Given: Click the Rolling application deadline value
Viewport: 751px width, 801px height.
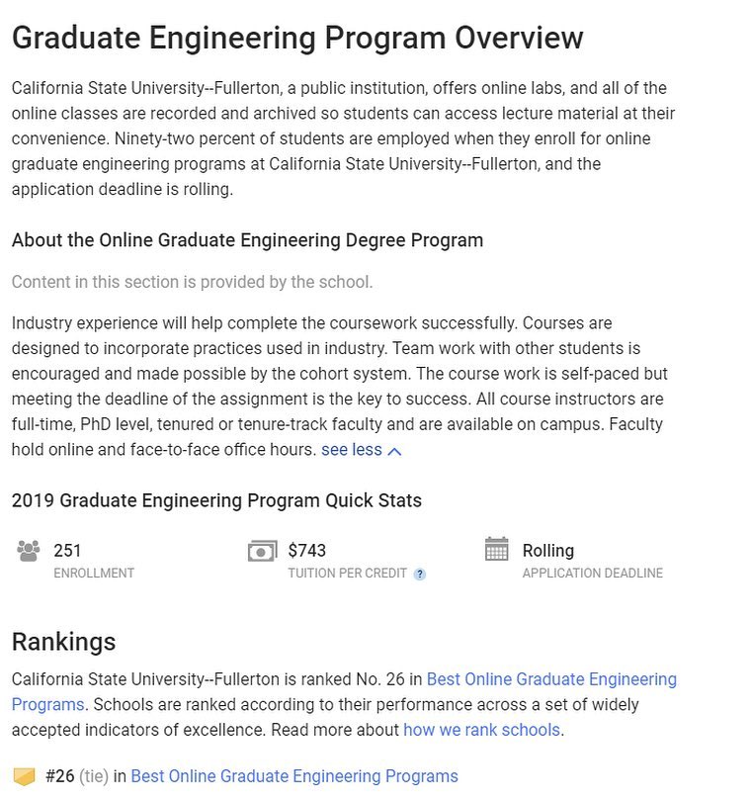Looking at the screenshot, I should tap(548, 551).
